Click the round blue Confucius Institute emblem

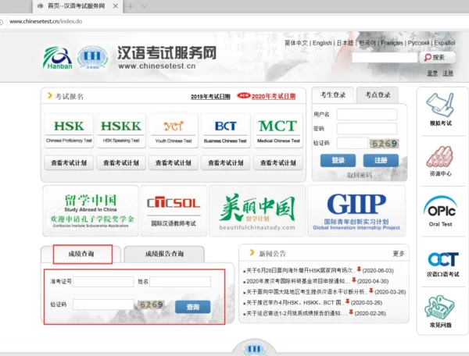pyautogui.click(x=92, y=57)
